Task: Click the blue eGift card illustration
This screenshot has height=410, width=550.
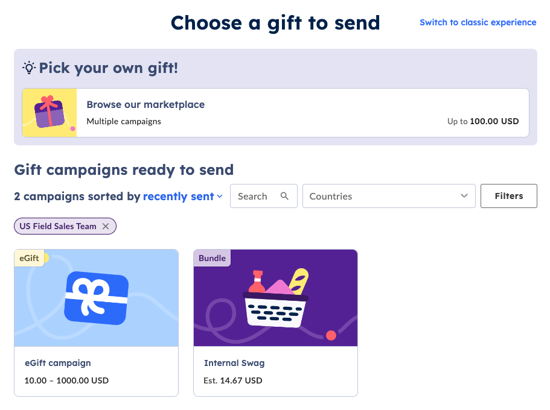Action: [96, 298]
